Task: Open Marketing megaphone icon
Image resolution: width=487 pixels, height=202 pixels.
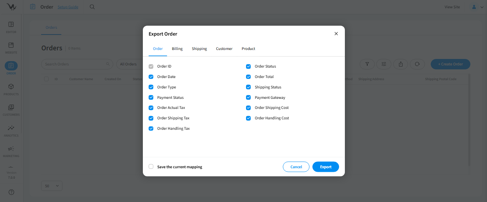Action: (x=11, y=149)
